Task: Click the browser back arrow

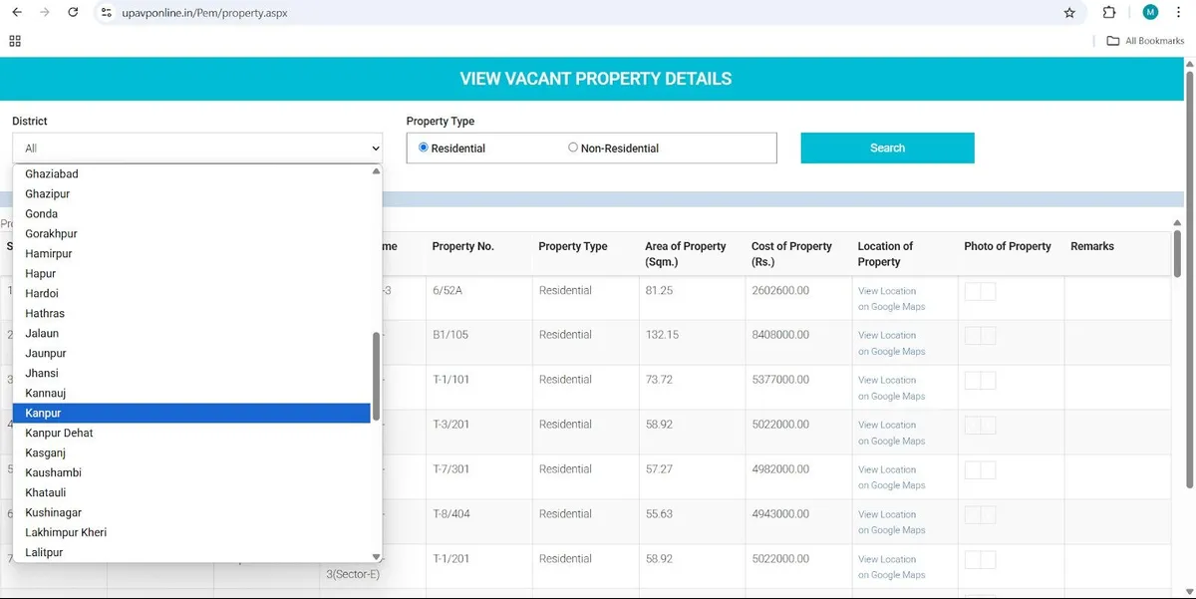Action: coord(18,13)
